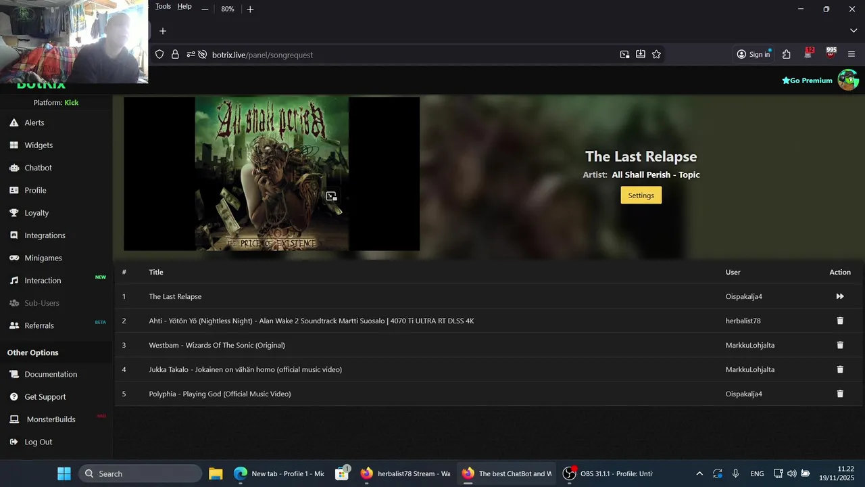The image size is (865, 487).
Task: Open the Loyalty section
Action: [x=36, y=212]
